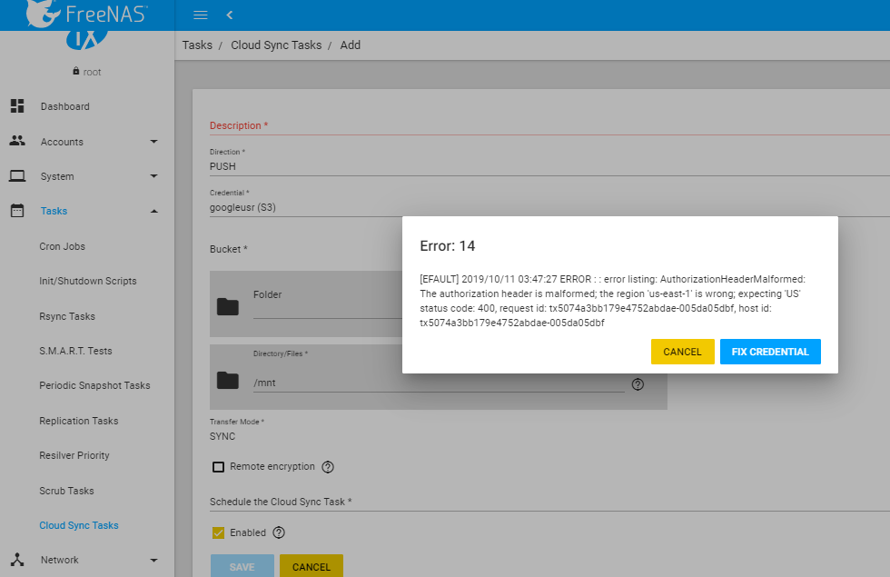Expand the Accounts menu arrow
Screen dimensions: 890x577
(x=153, y=142)
